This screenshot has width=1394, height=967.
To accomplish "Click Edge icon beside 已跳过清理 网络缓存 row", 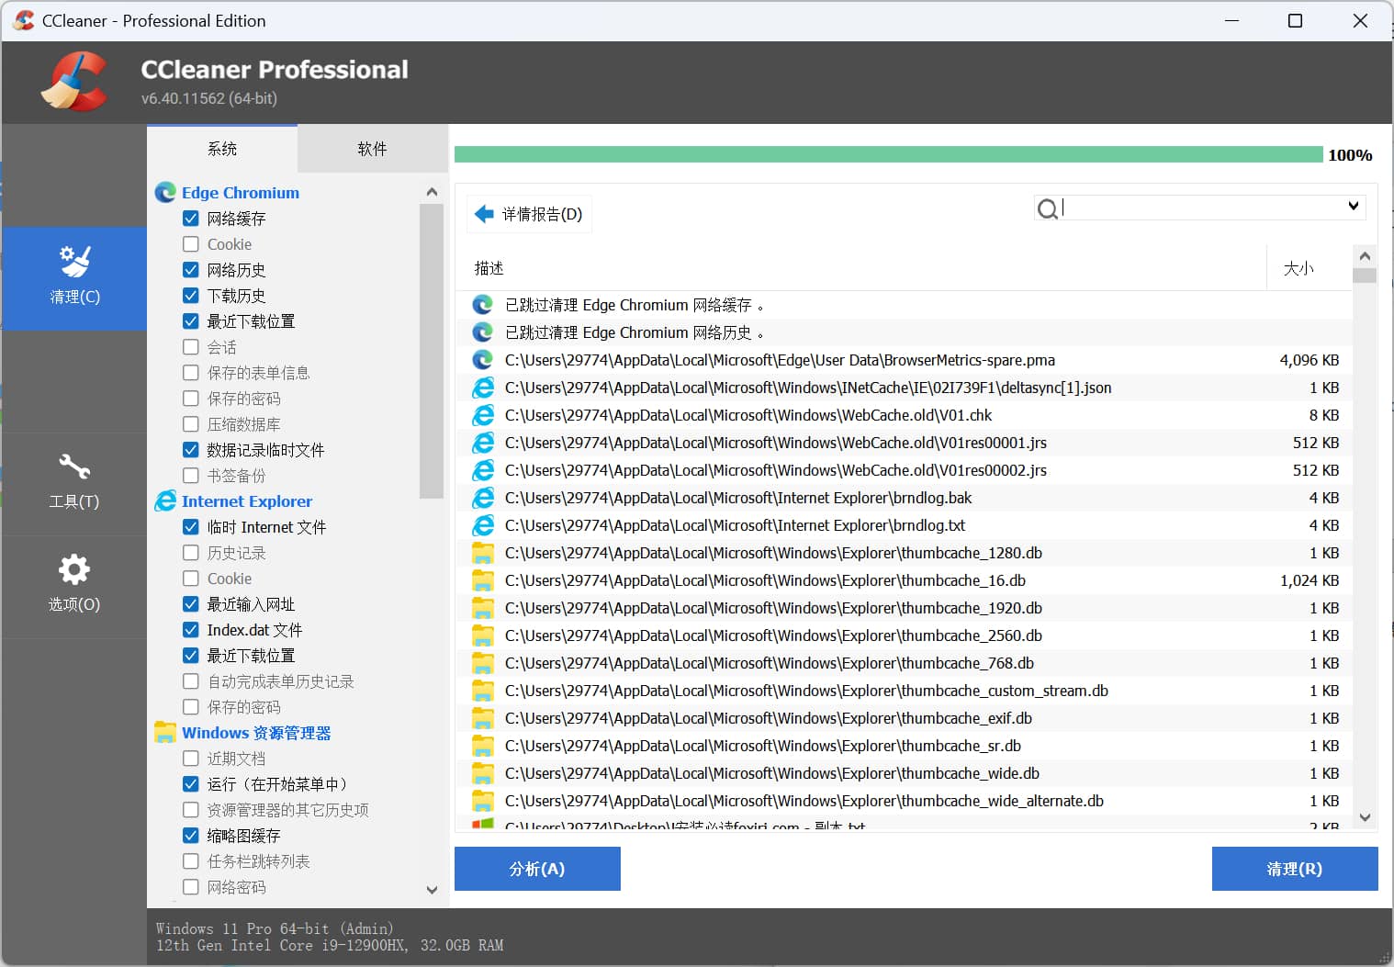I will [x=483, y=305].
